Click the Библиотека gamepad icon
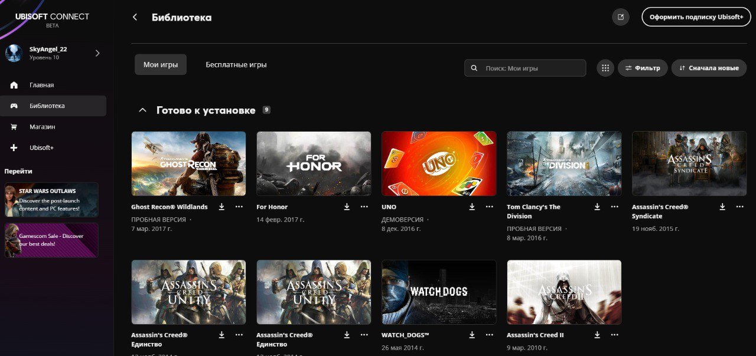The width and height of the screenshot is (756, 356). (14, 106)
